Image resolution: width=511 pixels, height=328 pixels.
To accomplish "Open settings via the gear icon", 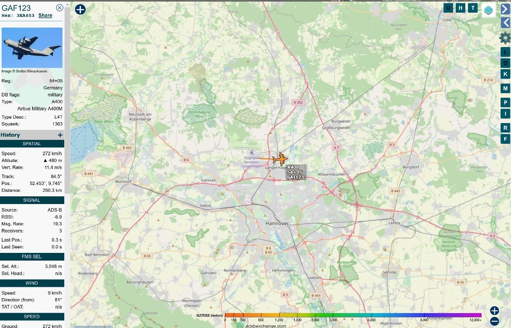I will point(505,38).
